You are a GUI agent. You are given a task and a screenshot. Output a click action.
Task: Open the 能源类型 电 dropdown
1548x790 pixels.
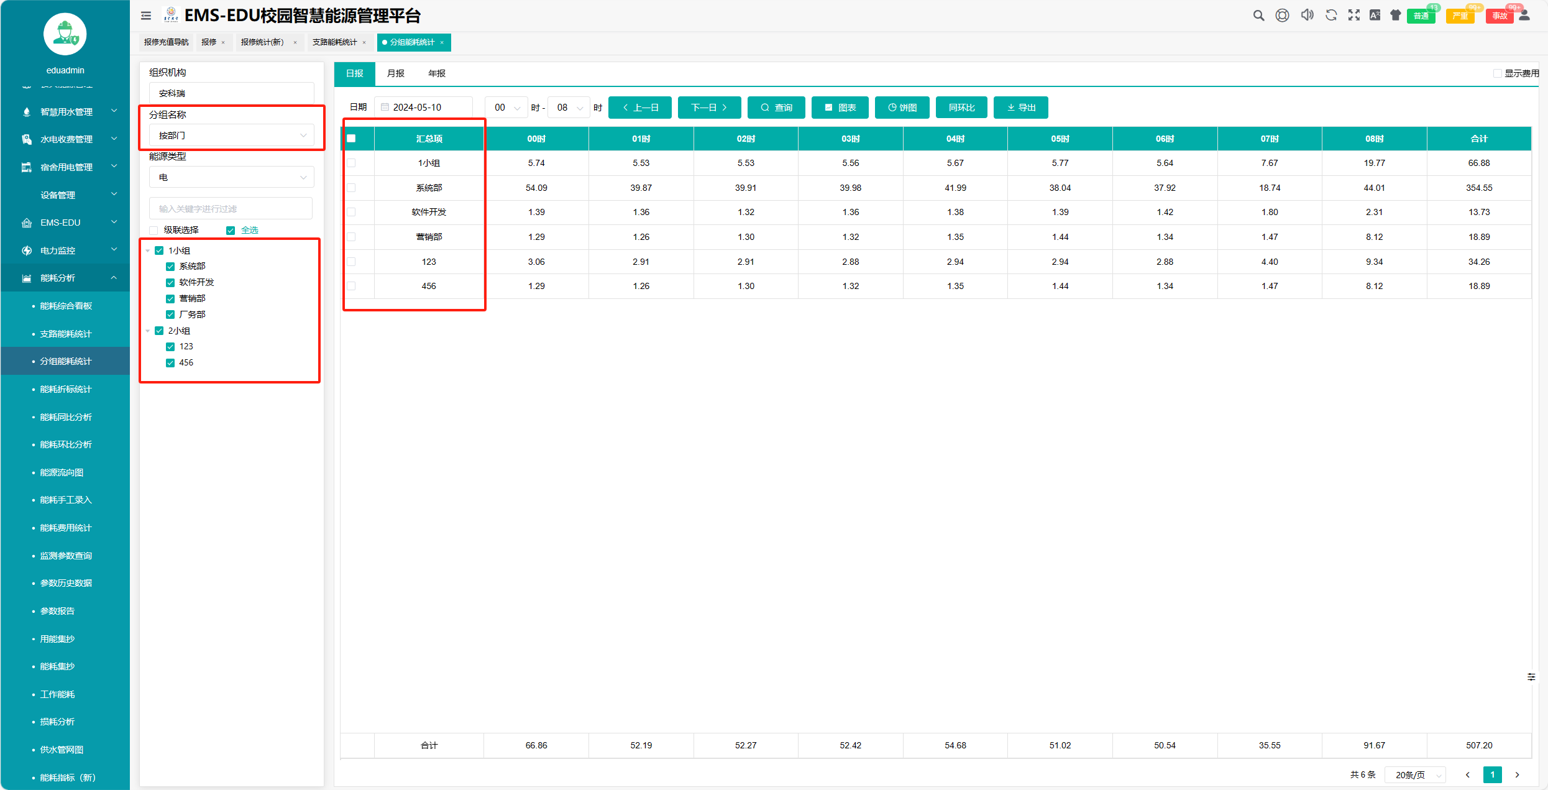tap(231, 178)
